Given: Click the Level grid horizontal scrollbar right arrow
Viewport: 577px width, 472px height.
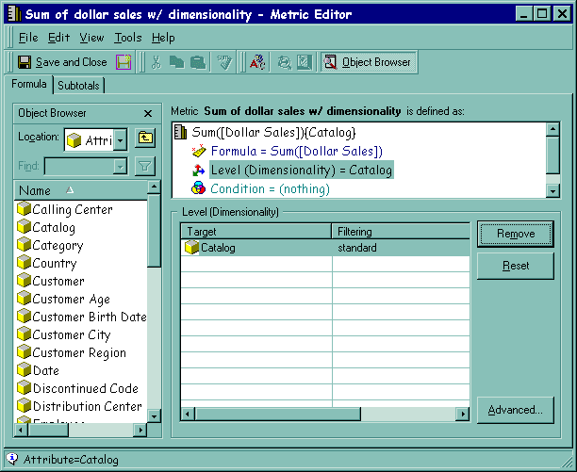Looking at the screenshot, I should [x=462, y=414].
